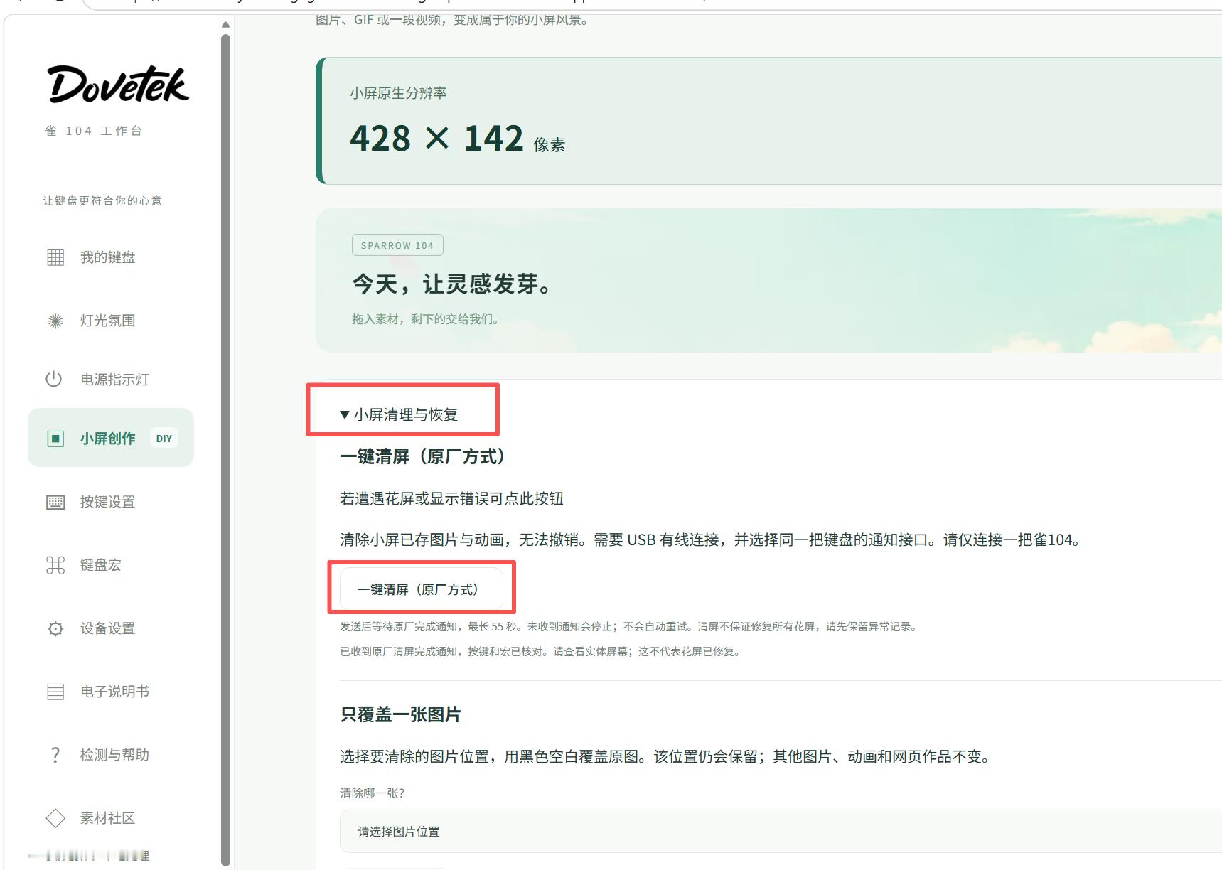Click the 雀 104 工作台 subtitle
The height and width of the screenshot is (870, 1222).
point(94,131)
